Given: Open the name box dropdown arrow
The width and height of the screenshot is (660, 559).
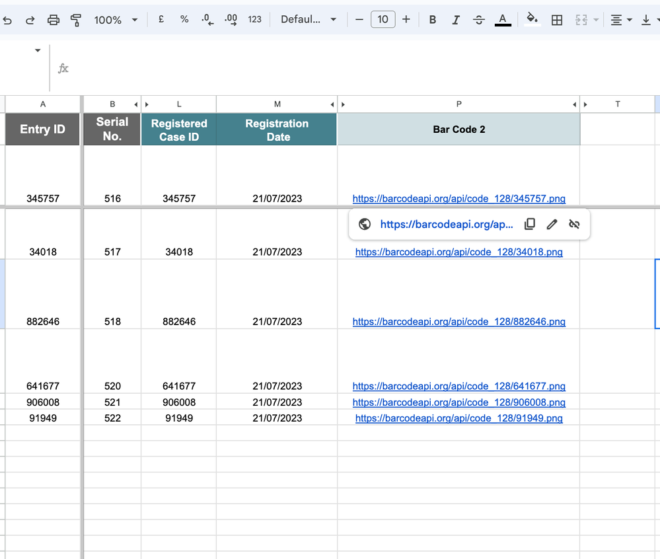Looking at the screenshot, I should pyautogui.click(x=38, y=50).
